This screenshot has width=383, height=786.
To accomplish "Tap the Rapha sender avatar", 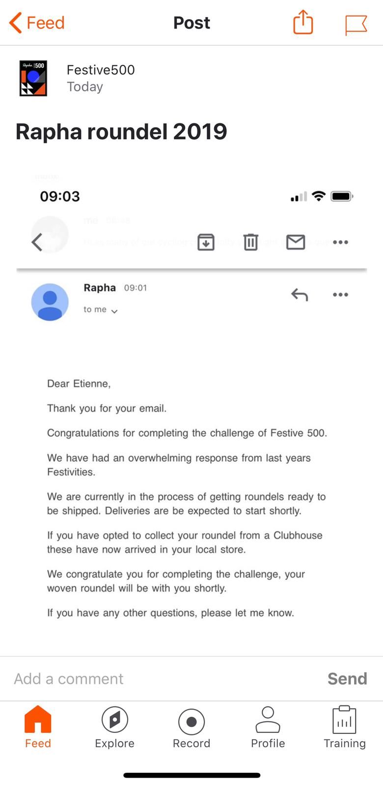I will [50, 302].
